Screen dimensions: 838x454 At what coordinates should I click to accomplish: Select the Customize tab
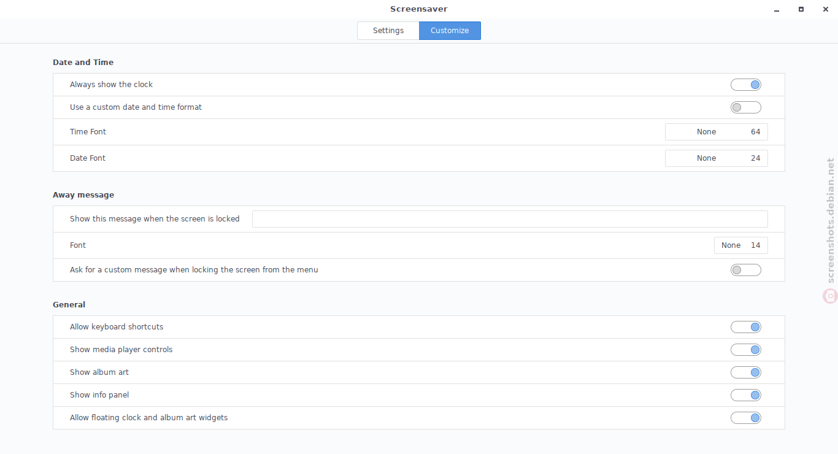(x=450, y=31)
